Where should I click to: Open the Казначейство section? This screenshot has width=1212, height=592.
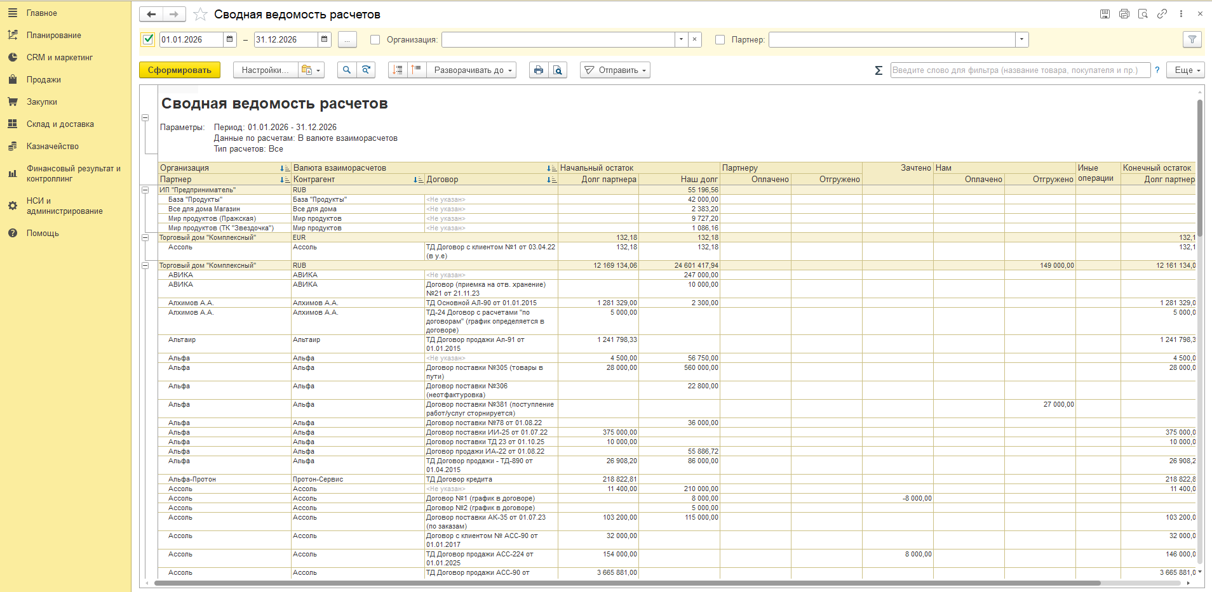pyautogui.click(x=53, y=146)
